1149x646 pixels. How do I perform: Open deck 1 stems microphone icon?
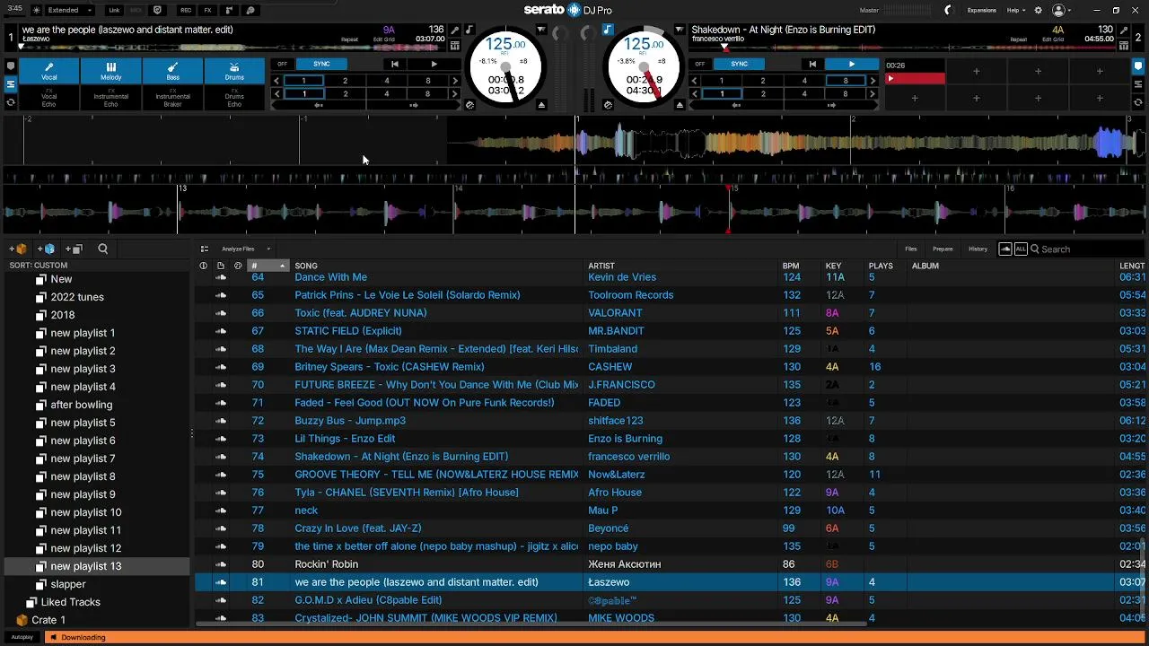[x=455, y=31]
